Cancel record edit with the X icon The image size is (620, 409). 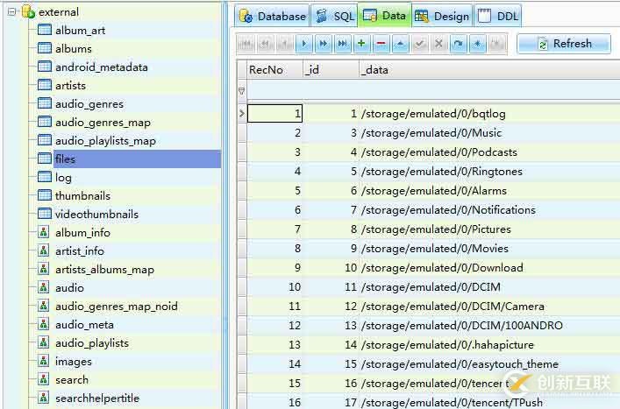point(438,44)
